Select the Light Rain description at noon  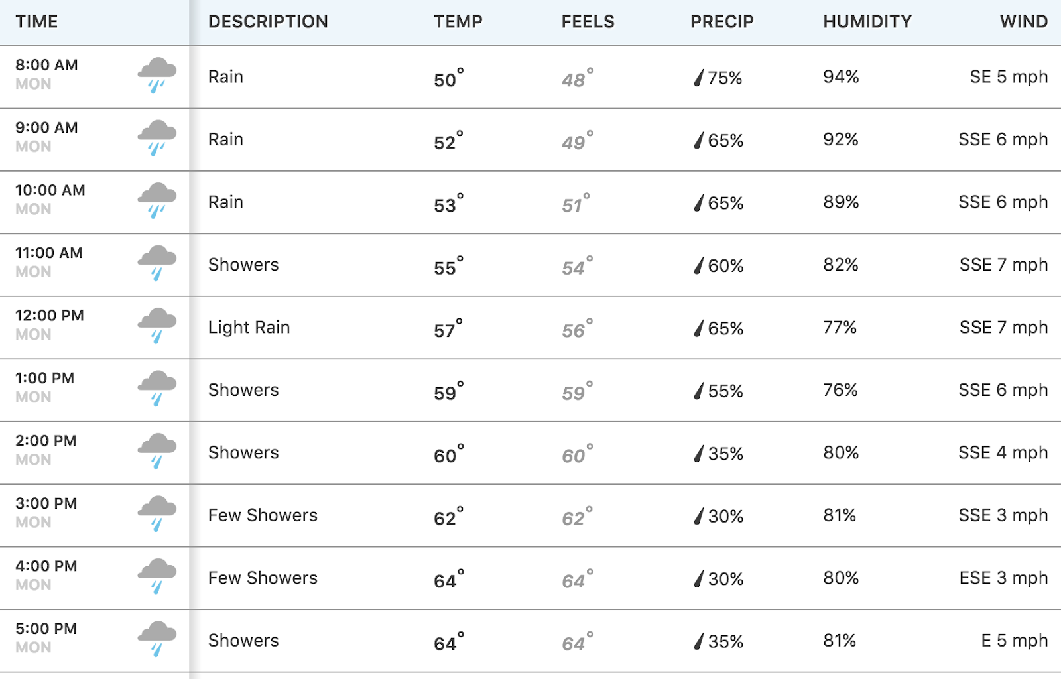[249, 328]
